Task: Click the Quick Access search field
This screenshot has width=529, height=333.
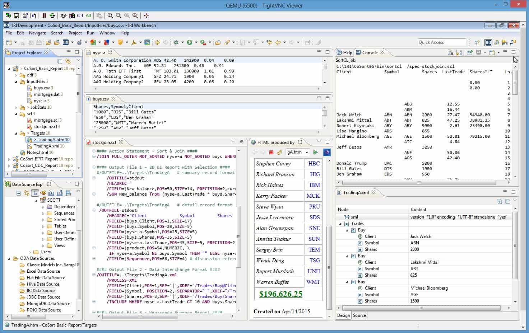Action: (441, 42)
